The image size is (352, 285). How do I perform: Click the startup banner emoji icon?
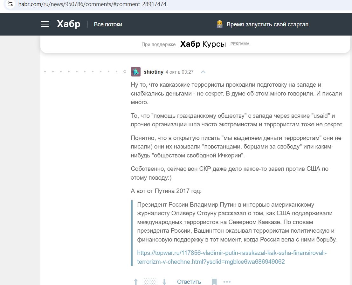[219, 24]
